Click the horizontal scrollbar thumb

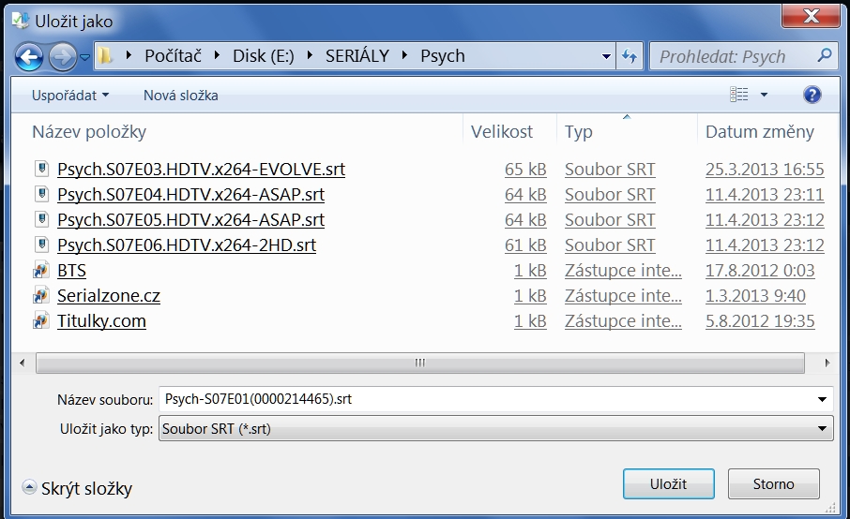pyautogui.click(x=420, y=363)
